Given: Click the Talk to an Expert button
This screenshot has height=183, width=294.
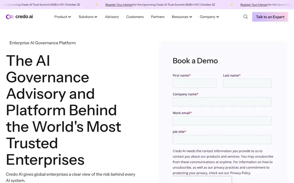Looking at the screenshot, I should (270, 17).
